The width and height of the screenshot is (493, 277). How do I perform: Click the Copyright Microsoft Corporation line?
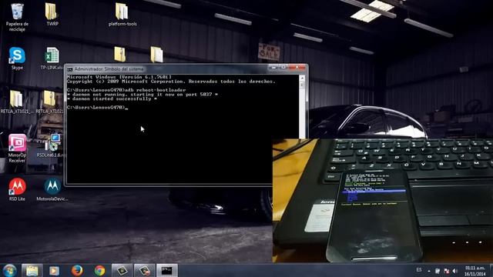171,82
